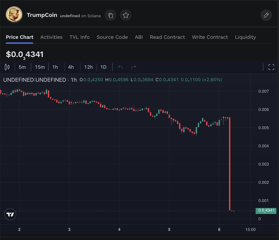Open the candlestick chart type selector

coord(7,67)
